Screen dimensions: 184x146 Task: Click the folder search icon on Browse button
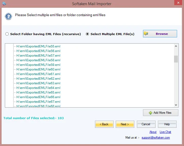pos(146,34)
